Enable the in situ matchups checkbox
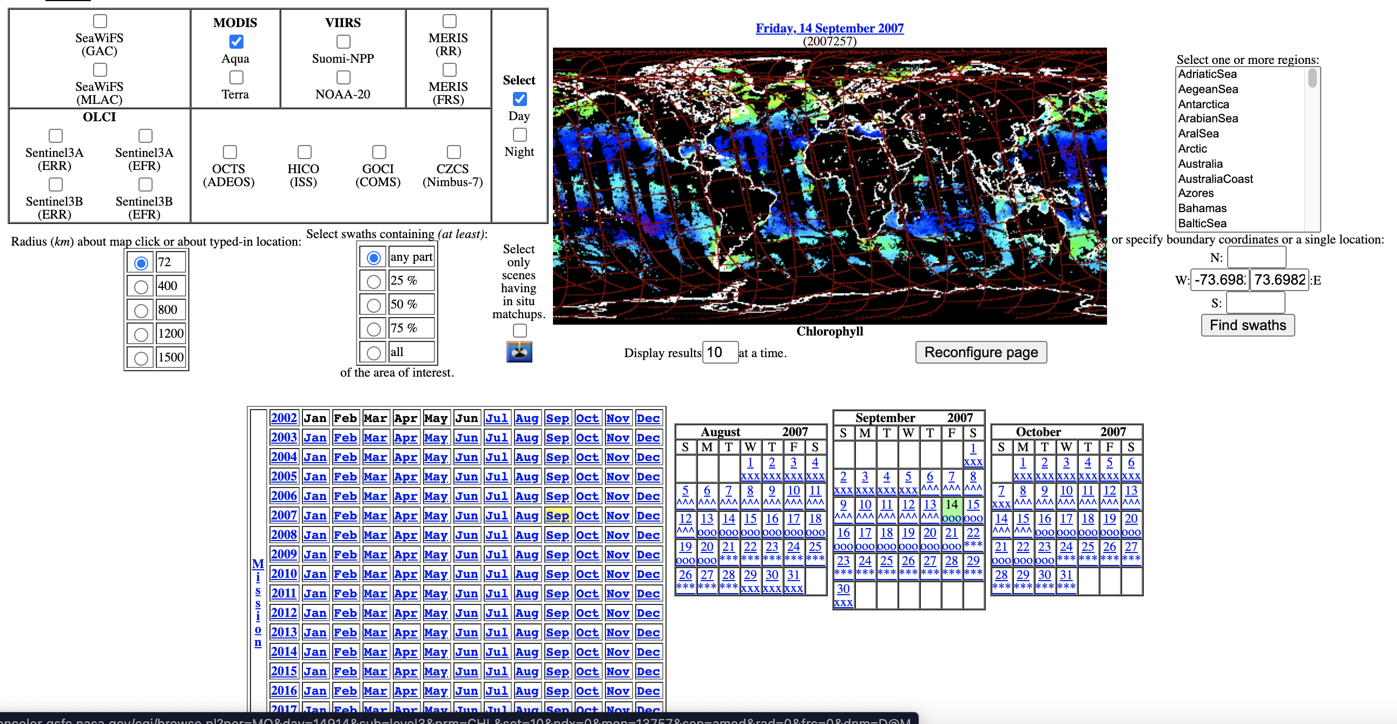The image size is (1397, 724). 519,330
